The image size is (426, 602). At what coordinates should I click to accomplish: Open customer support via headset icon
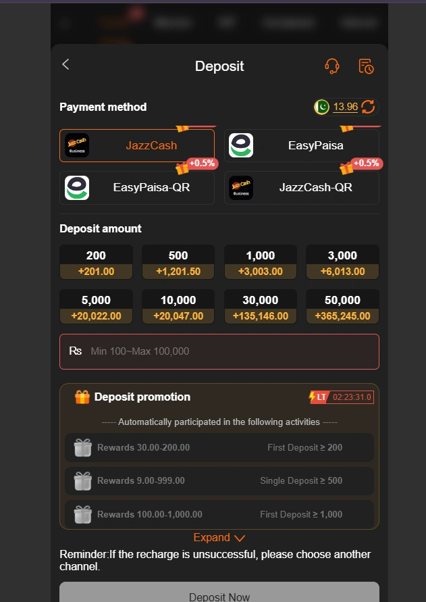click(332, 66)
